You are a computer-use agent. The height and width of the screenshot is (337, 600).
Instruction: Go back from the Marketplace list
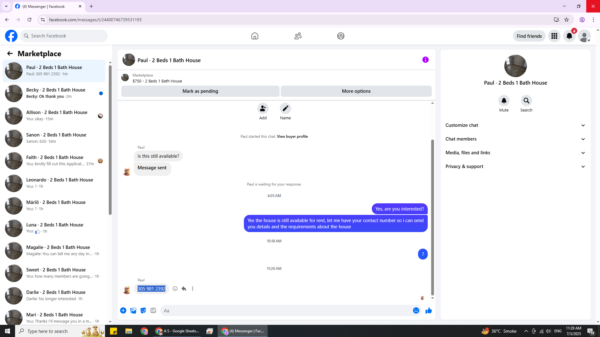10,53
